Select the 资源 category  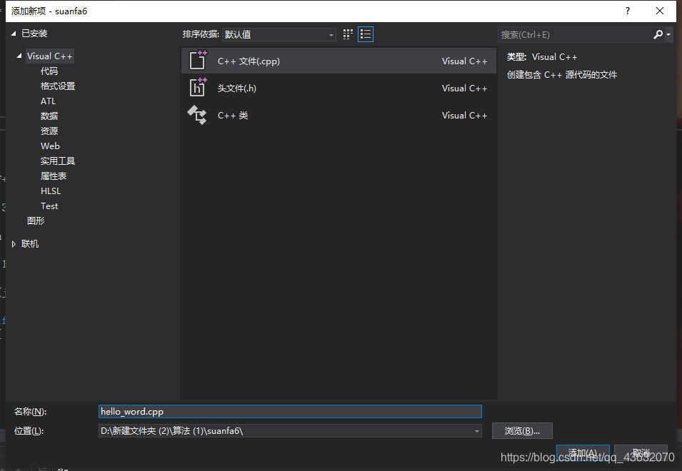point(49,131)
